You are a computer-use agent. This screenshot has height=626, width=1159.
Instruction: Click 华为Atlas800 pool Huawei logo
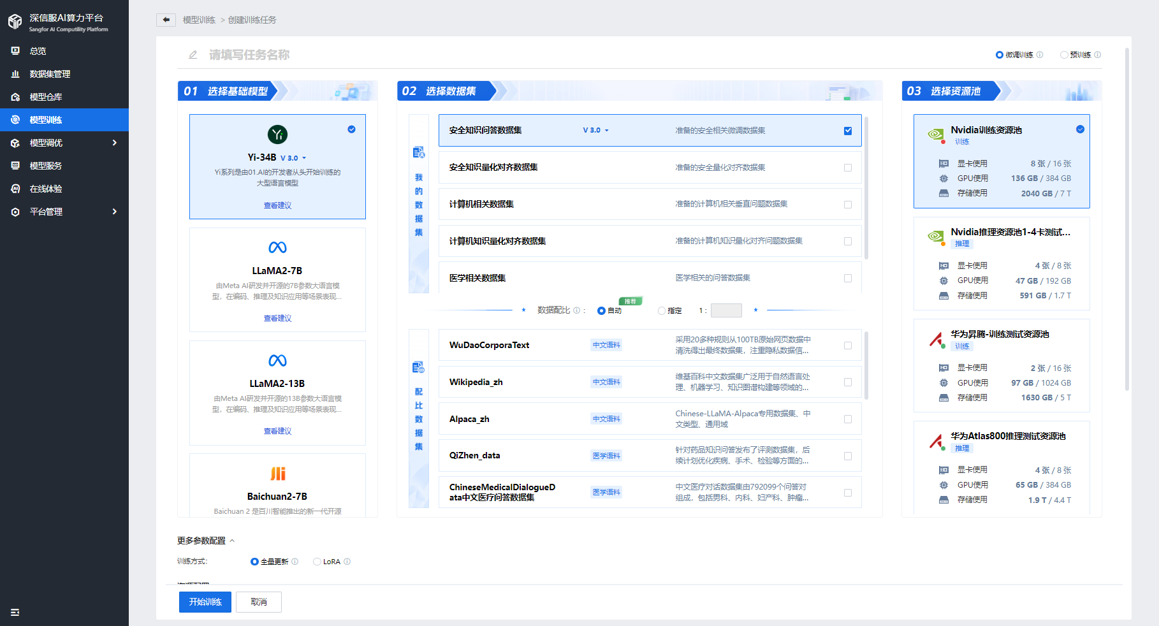(936, 441)
